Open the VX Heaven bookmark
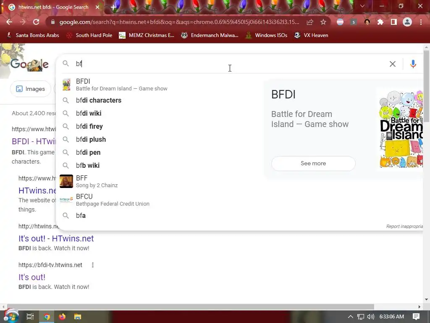 [x=311, y=35]
